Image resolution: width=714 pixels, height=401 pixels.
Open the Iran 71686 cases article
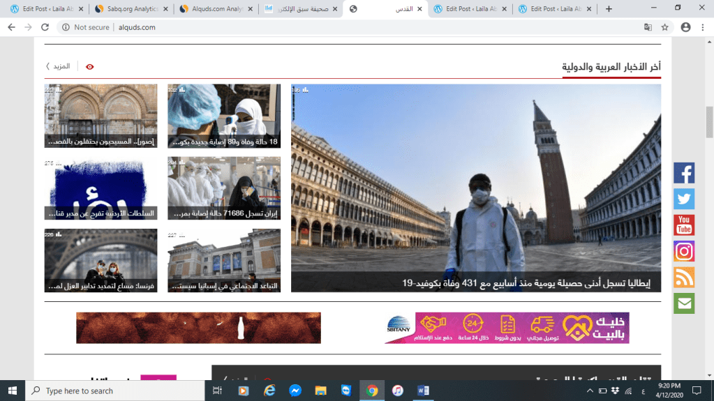tap(223, 187)
